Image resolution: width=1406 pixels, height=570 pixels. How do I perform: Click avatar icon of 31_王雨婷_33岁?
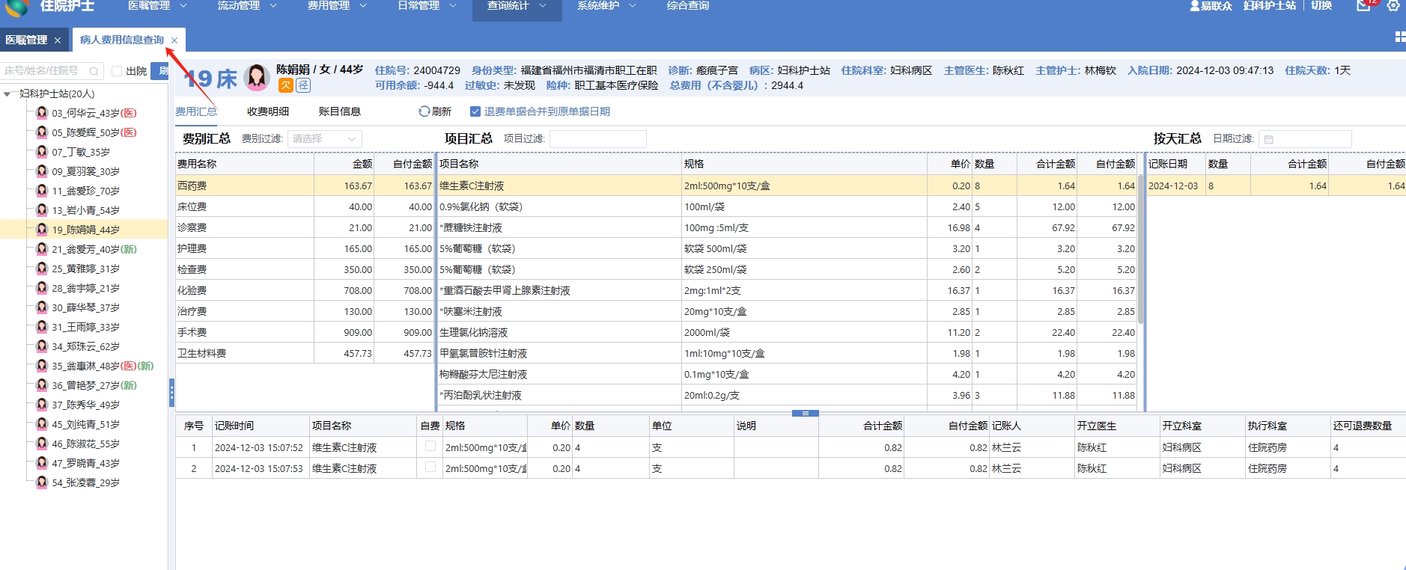[x=42, y=327]
